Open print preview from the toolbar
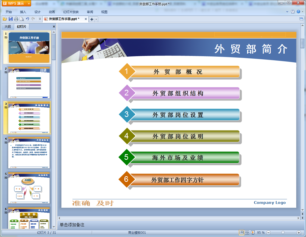Viewport: 306px width, 237px height. [22, 19]
